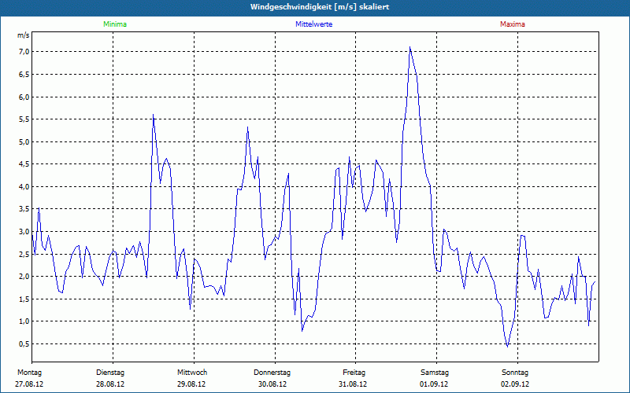Select the 7,0 y-axis value
Viewport: 630px width, 393px height.
(24, 52)
